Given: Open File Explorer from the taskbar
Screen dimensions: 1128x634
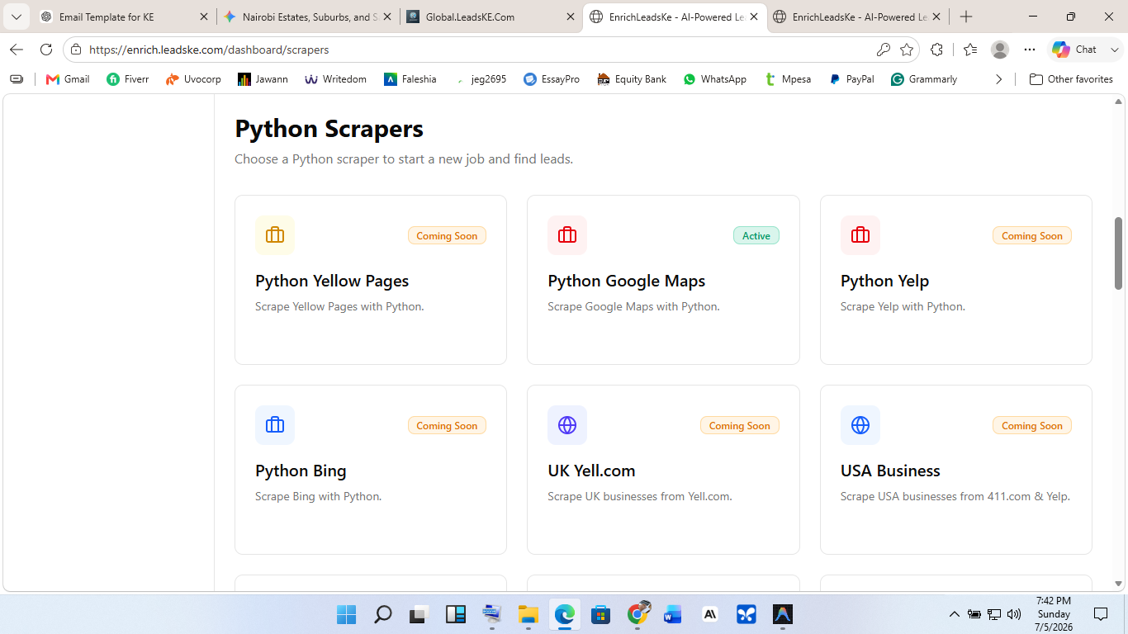Looking at the screenshot, I should tap(528, 614).
